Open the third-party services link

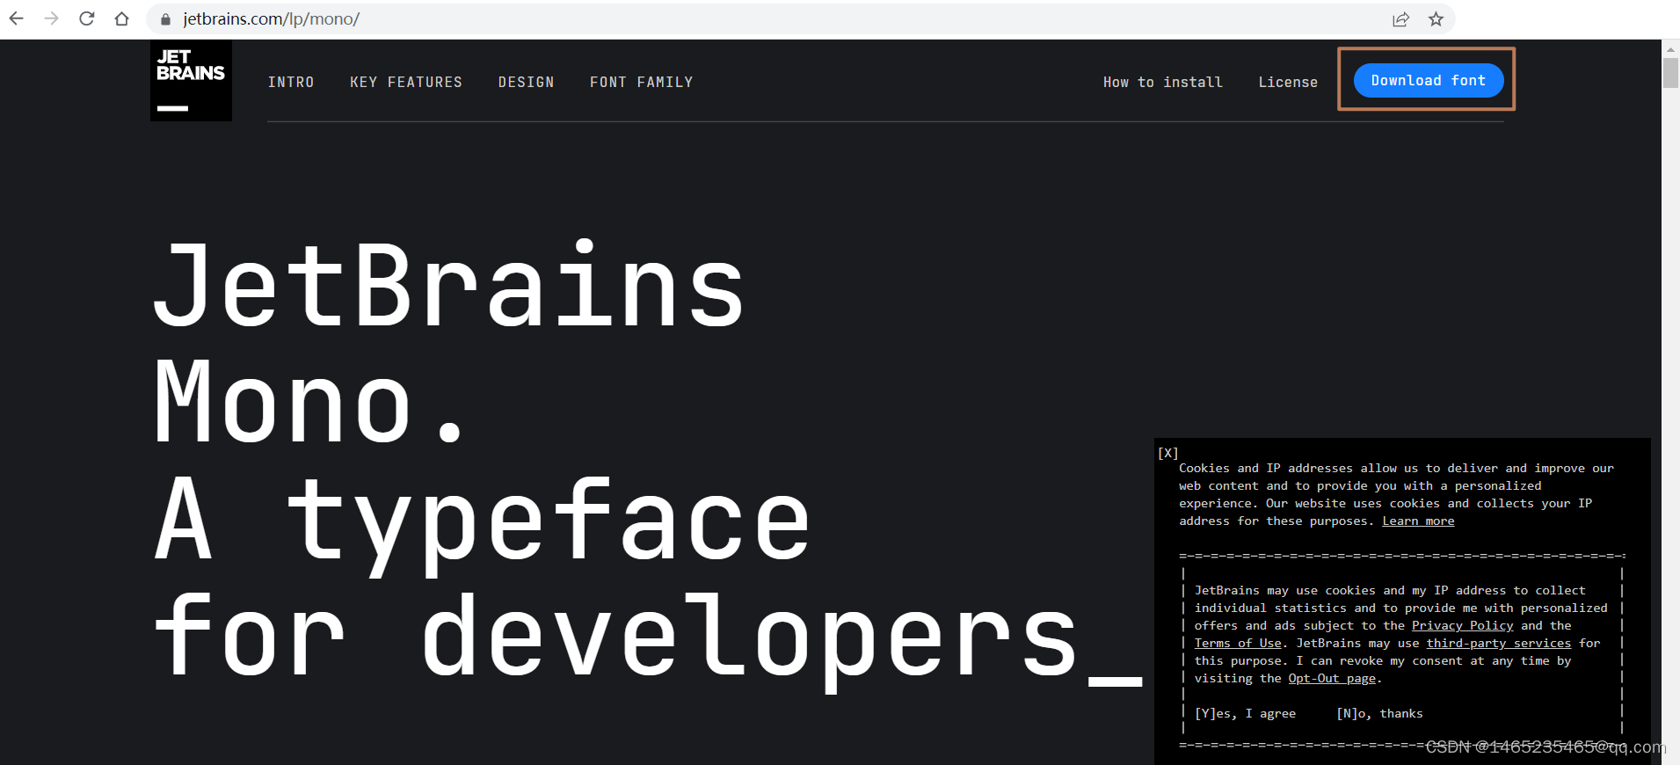[1498, 644]
